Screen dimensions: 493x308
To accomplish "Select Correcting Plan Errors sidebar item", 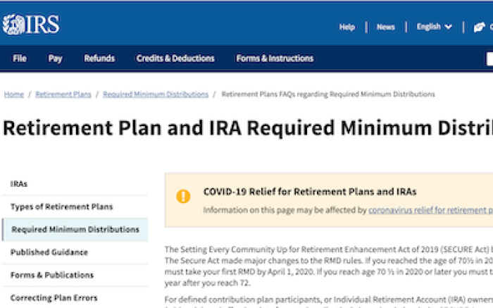I will pos(75,297).
